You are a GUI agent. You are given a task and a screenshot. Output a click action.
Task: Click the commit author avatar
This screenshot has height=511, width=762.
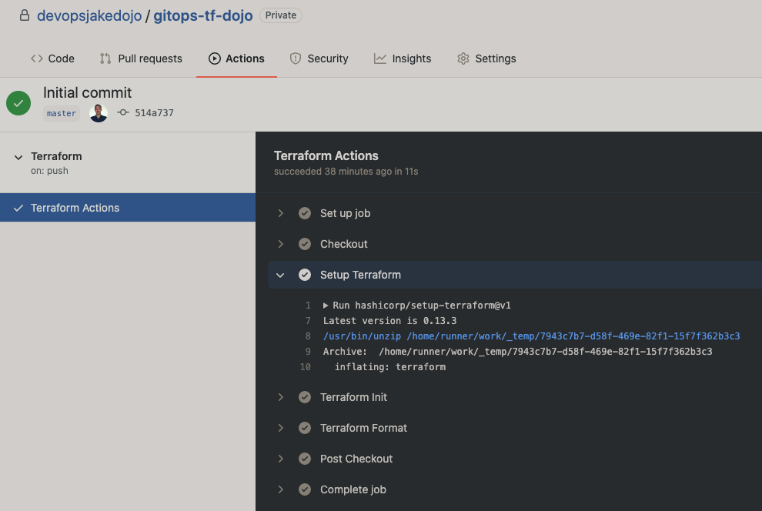[x=99, y=113]
